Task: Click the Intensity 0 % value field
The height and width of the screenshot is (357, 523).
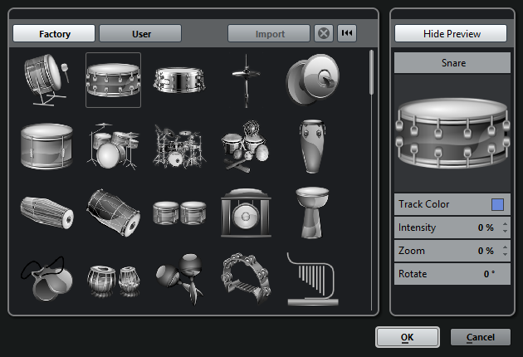Action: (x=486, y=227)
